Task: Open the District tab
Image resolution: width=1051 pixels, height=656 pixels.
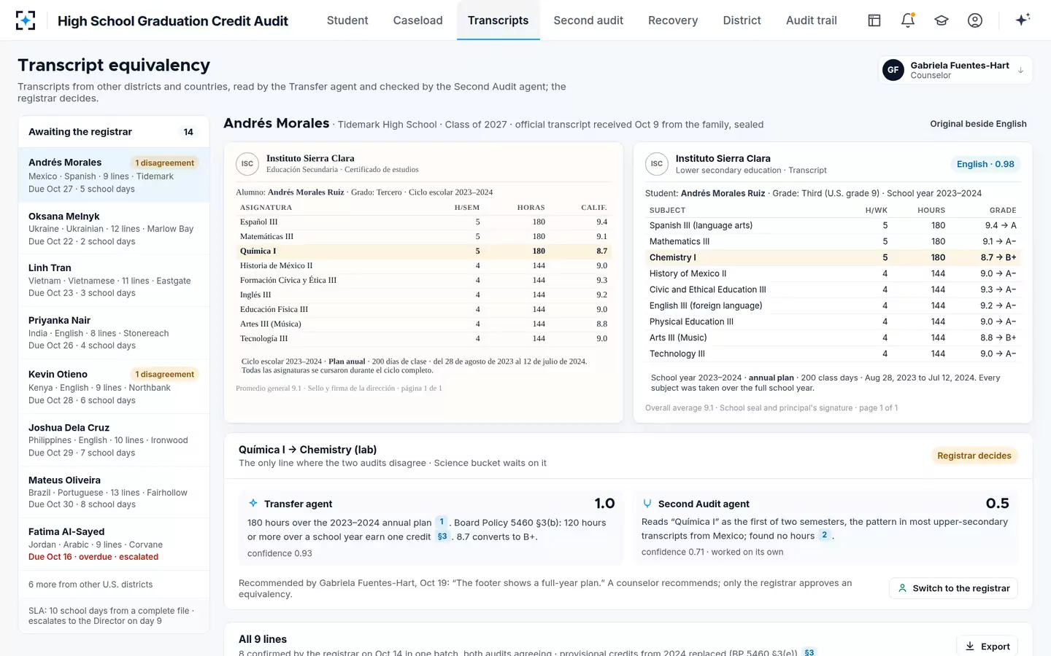Action: pyautogui.click(x=742, y=20)
